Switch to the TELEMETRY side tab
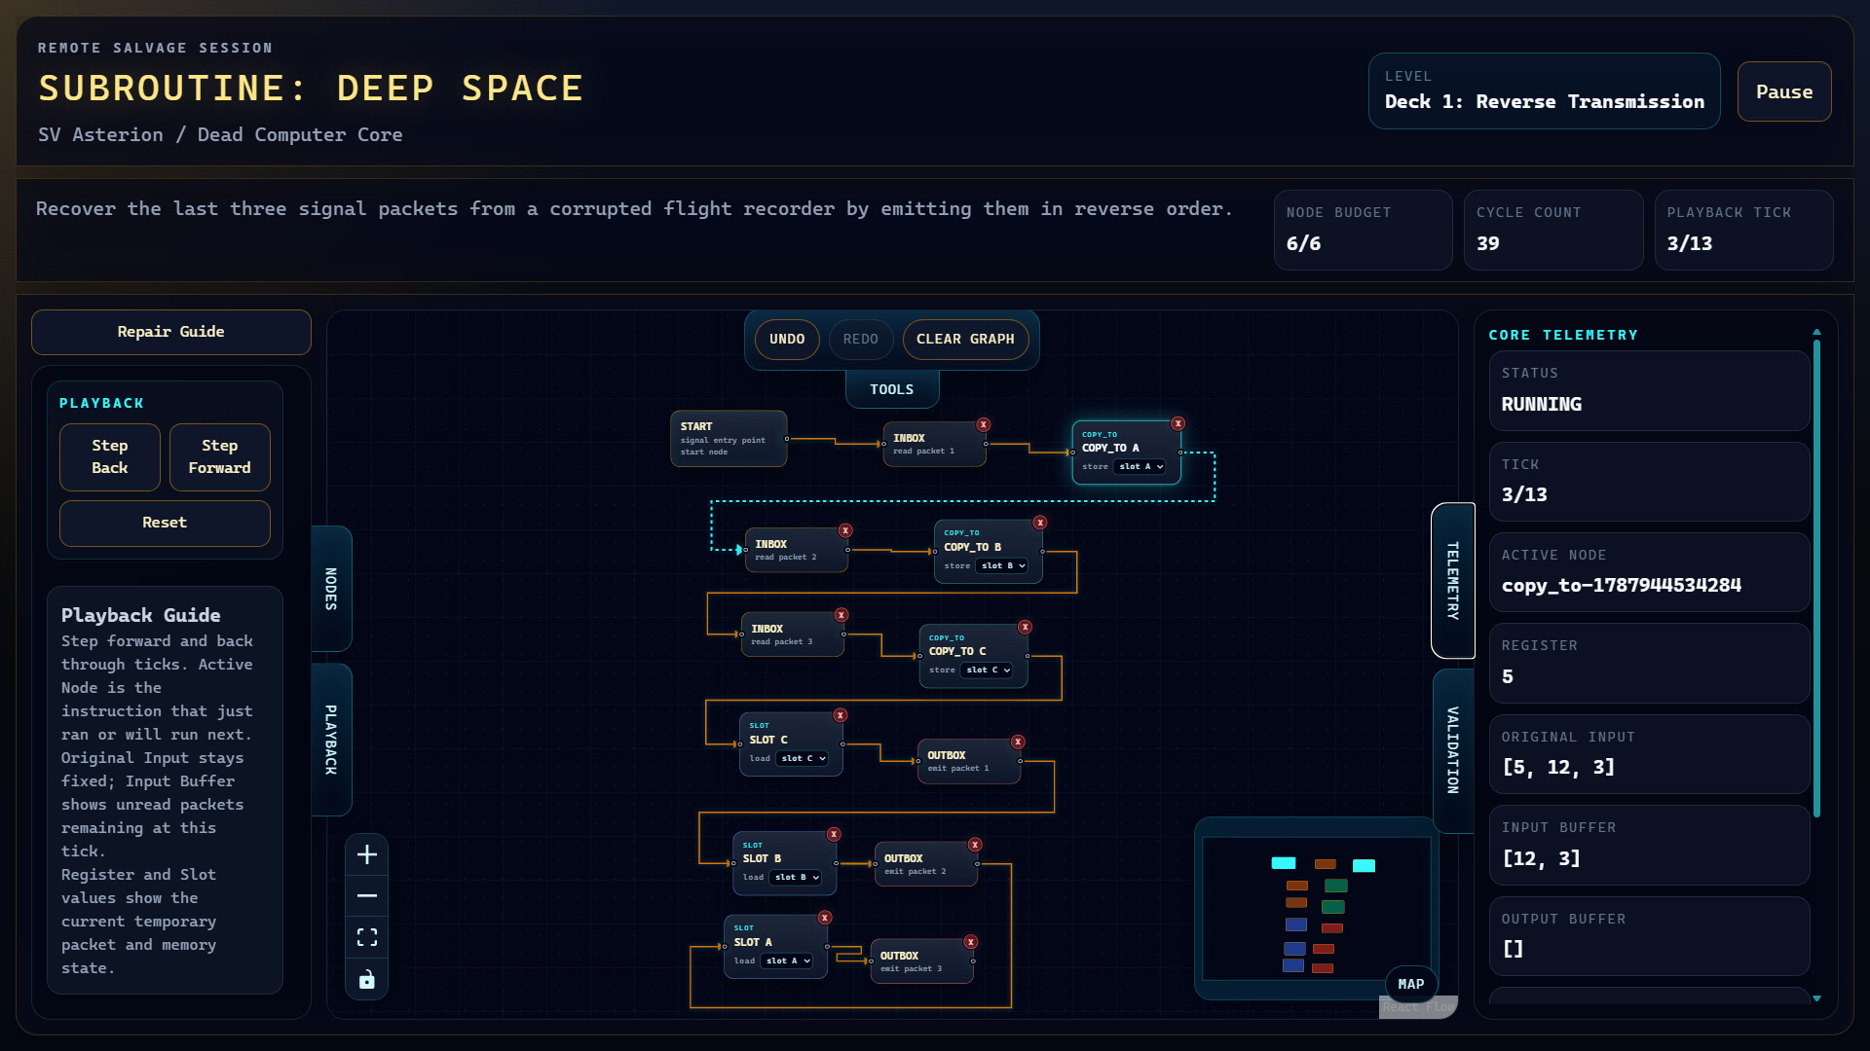The width and height of the screenshot is (1870, 1051). pyautogui.click(x=1452, y=581)
